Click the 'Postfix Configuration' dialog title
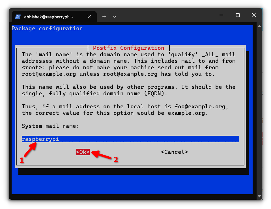This screenshot has height=209, width=271. click(x=129, y=48)
